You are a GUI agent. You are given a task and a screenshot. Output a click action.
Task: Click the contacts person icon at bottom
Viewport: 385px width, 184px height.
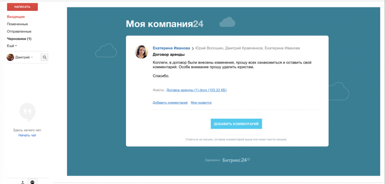[23, 182]
